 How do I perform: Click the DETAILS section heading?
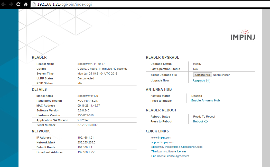(39, 89)
